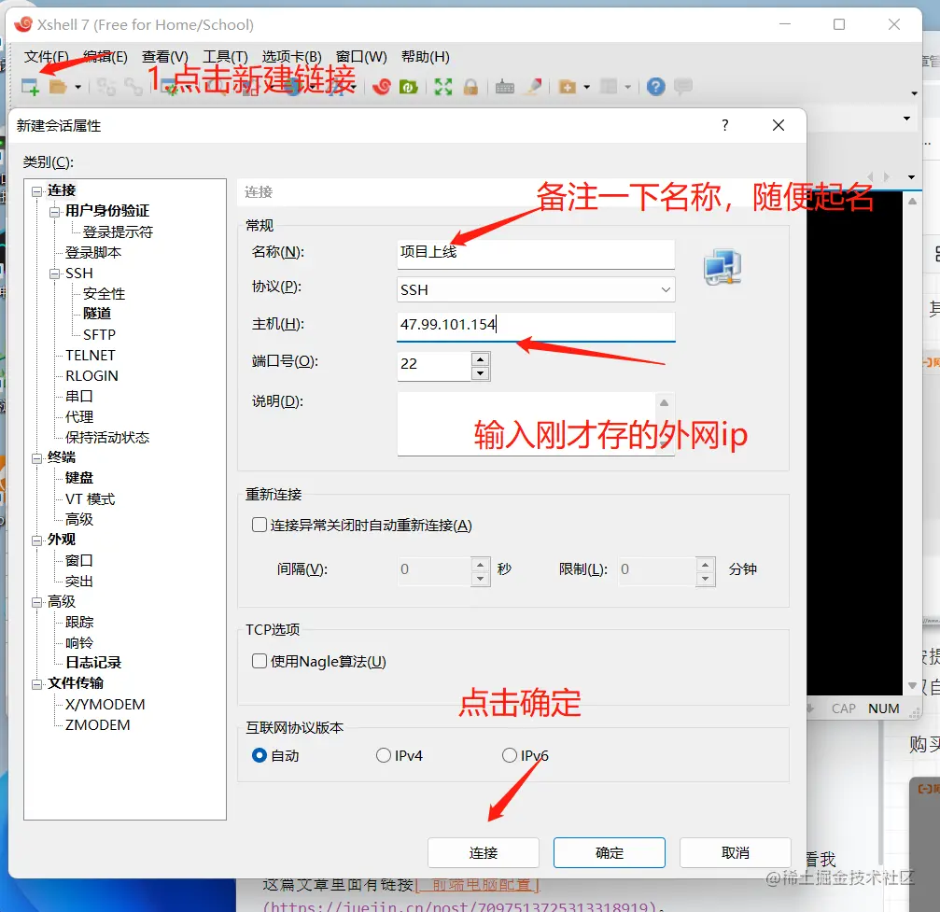Click the computer session icon next to name field

[x=723, y=267]
